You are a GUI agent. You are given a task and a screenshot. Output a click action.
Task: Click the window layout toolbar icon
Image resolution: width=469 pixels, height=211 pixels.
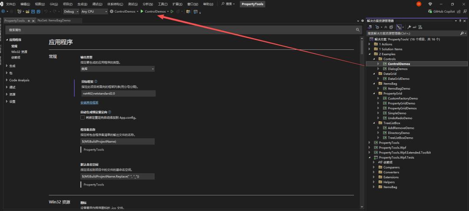(195, 11)
